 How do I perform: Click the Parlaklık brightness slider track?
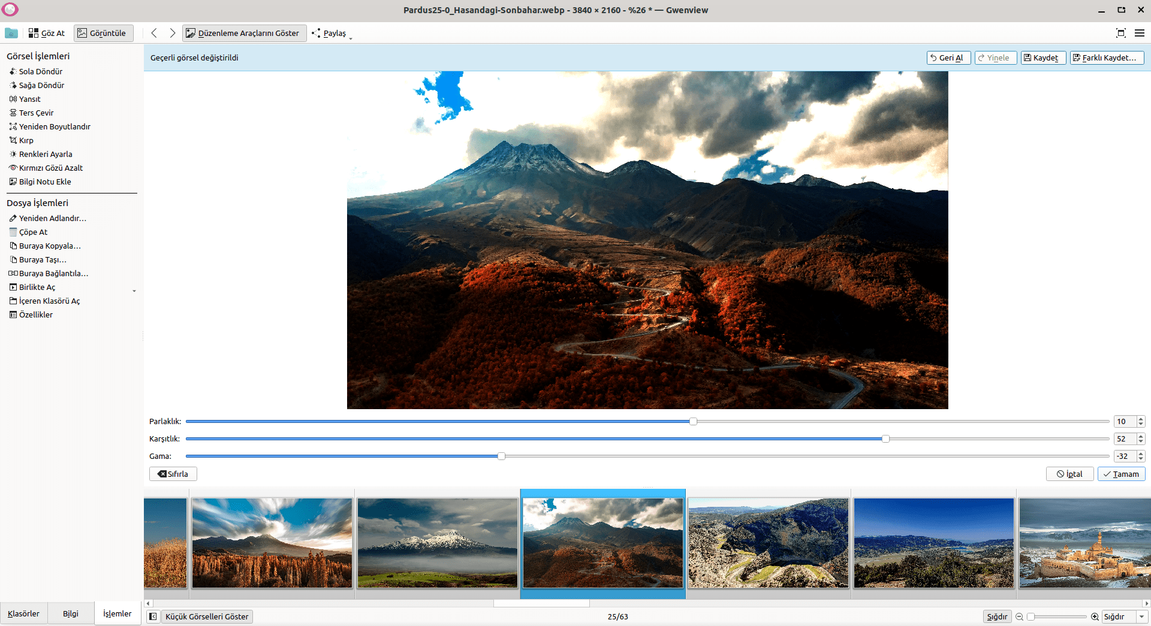[x=420, y=422]
